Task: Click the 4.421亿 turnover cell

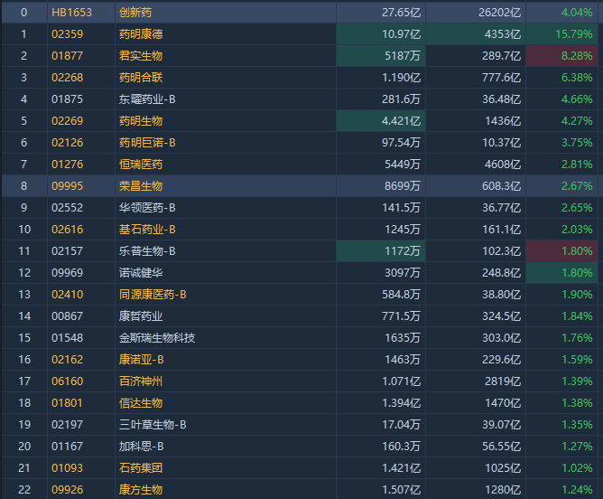Action: 381,121
